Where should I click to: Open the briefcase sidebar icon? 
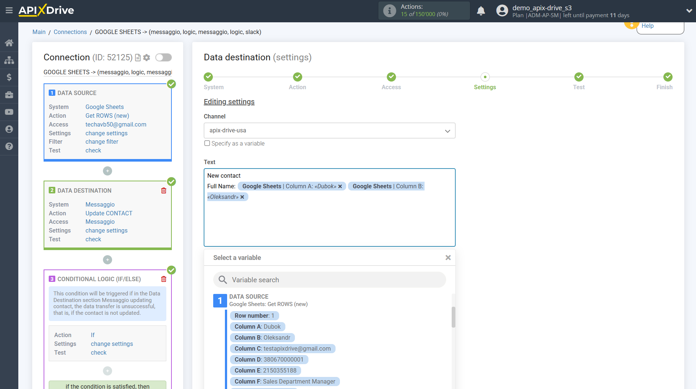(9, 95)
